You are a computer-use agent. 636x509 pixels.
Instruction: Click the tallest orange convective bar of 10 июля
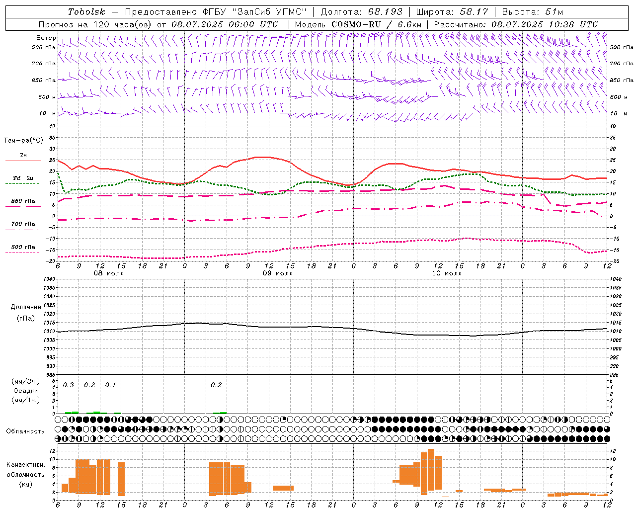pyautogui.click(x=431, y=470)
